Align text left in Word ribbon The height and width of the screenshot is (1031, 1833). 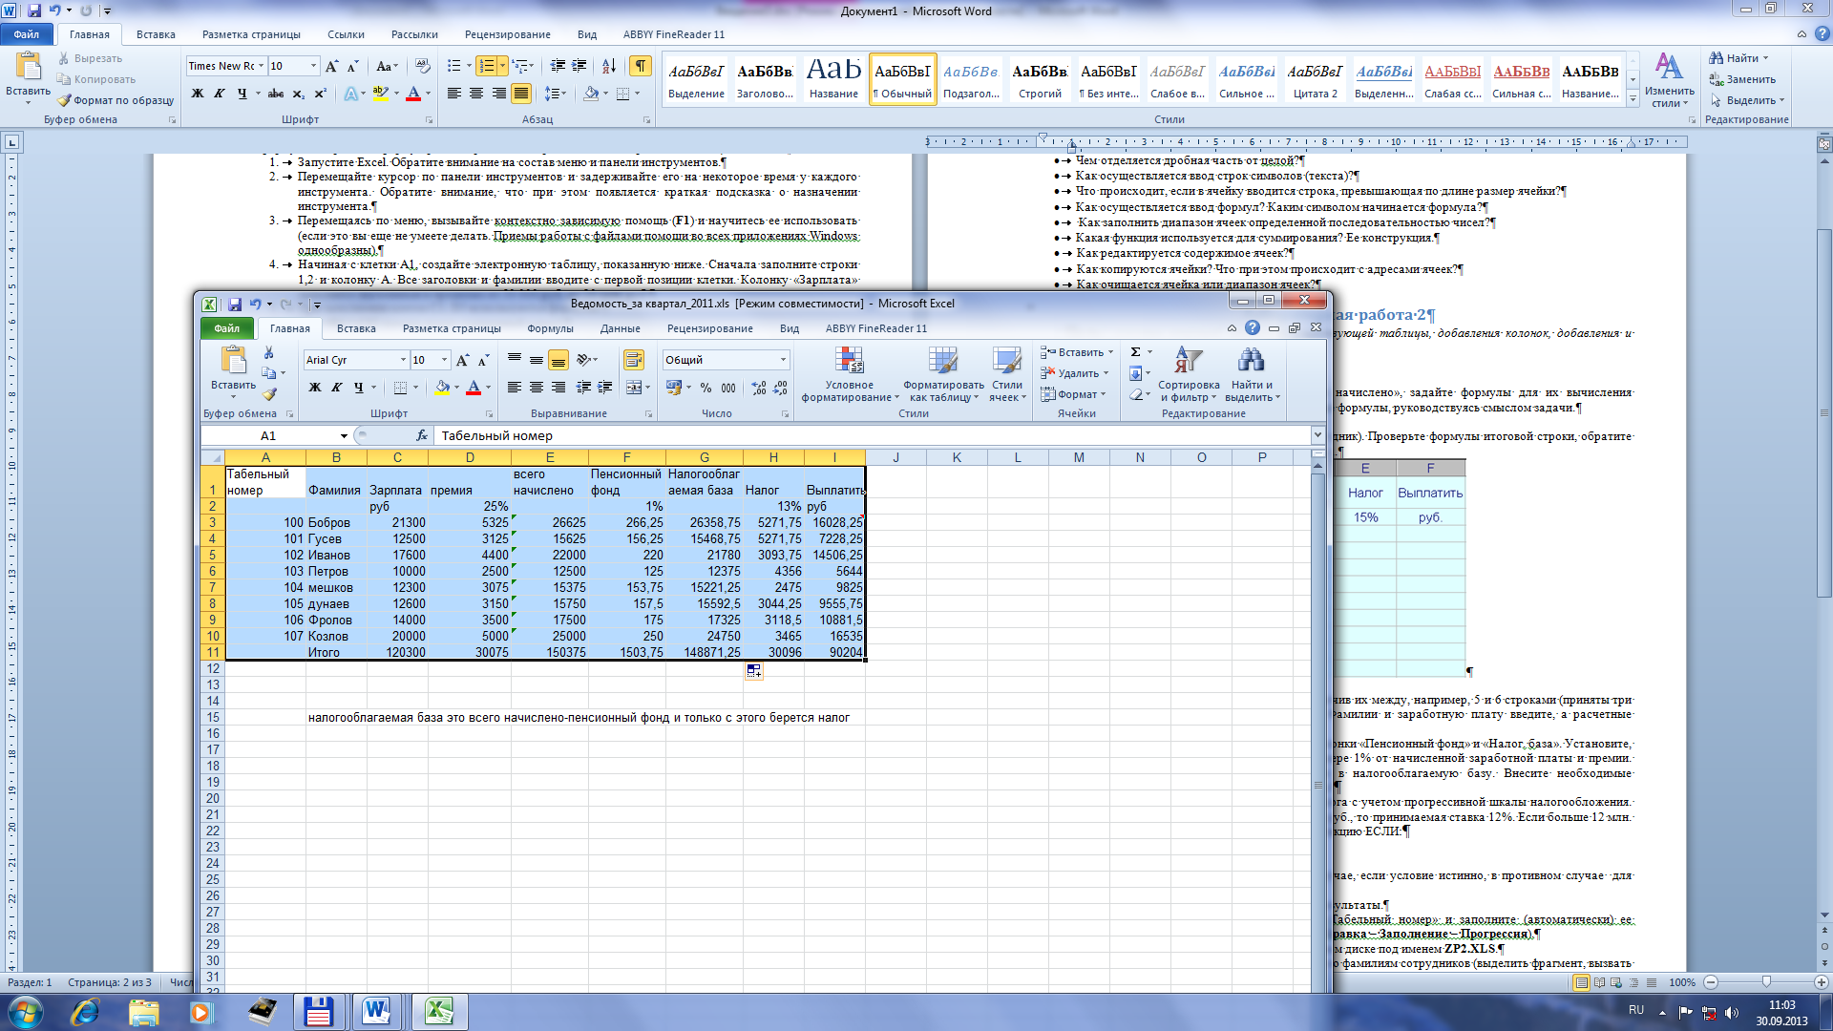pyautogui.click(x=454, y=94)
